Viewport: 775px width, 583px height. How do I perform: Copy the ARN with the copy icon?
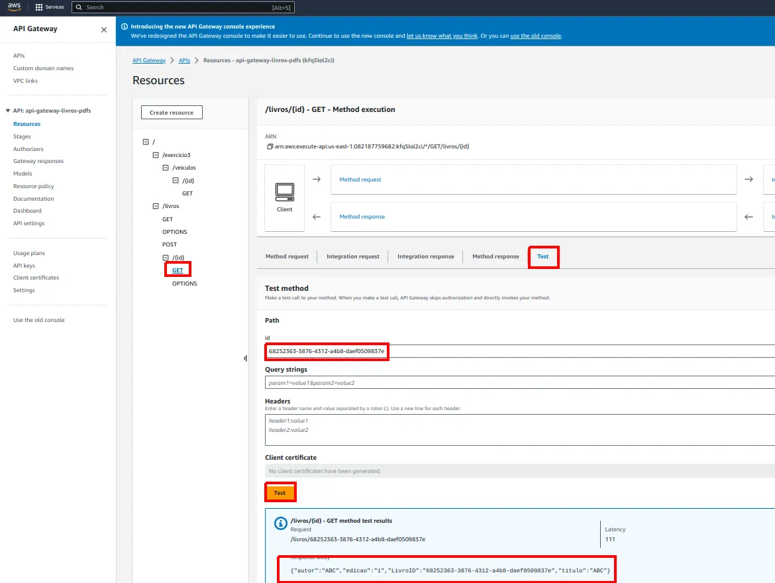click(x=270, y=146)
